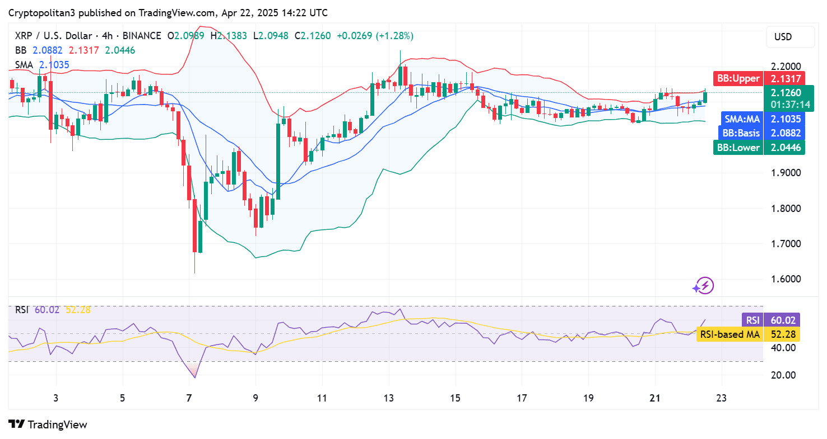Screen dimensions: 827x439
Task: Select the BB:Basis 2.0882 label
Action: click(741, 133)
